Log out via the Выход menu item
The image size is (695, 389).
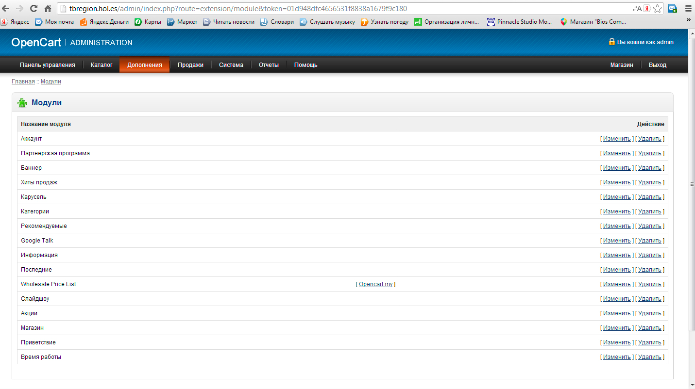(x=658, y=65)
